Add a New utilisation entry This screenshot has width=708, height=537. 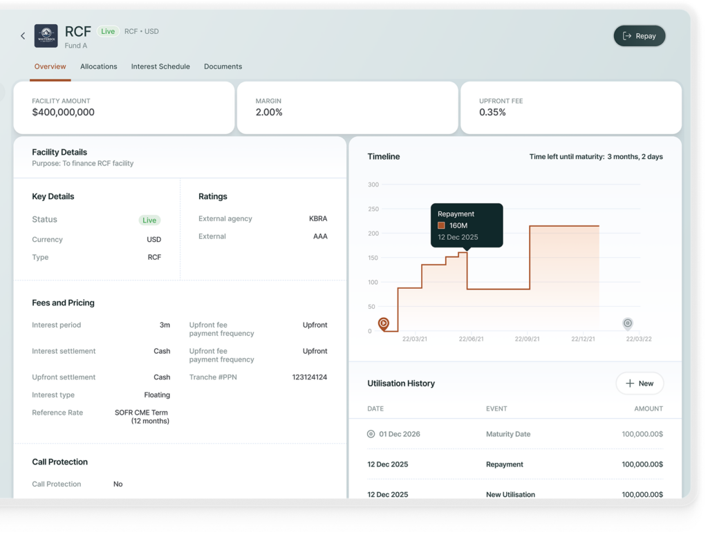(x=640, y=383)
